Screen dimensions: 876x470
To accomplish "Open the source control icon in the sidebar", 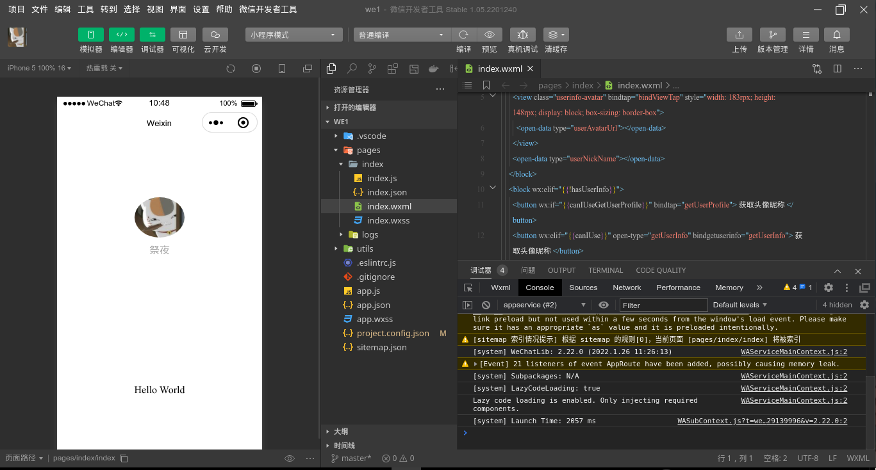I will coord(372,69).
